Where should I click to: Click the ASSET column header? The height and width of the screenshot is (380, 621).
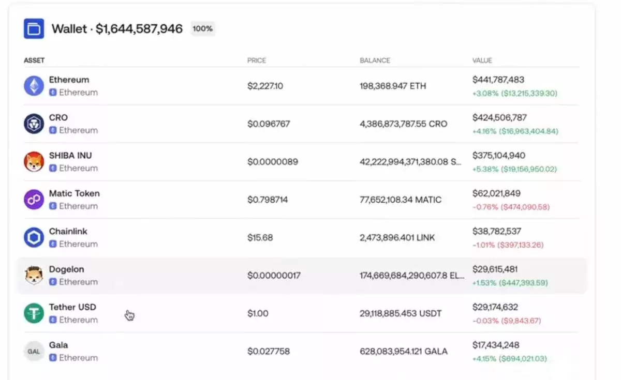(34, 60)
